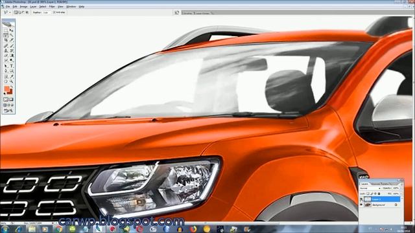Viewport: 415px width, 233px height.
Task: Open the Image menu
Action: click(x=23, y=6)
